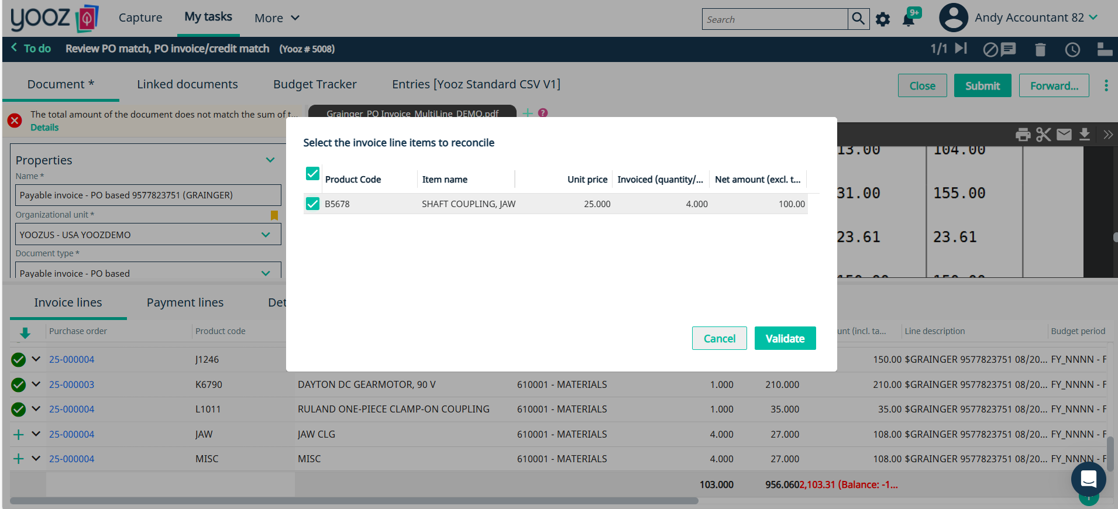Switch to the Payment lines tab
Image resolution: width=1118 pixels, height=509 pixels.
pyautogui.click(x=185, y=302)
